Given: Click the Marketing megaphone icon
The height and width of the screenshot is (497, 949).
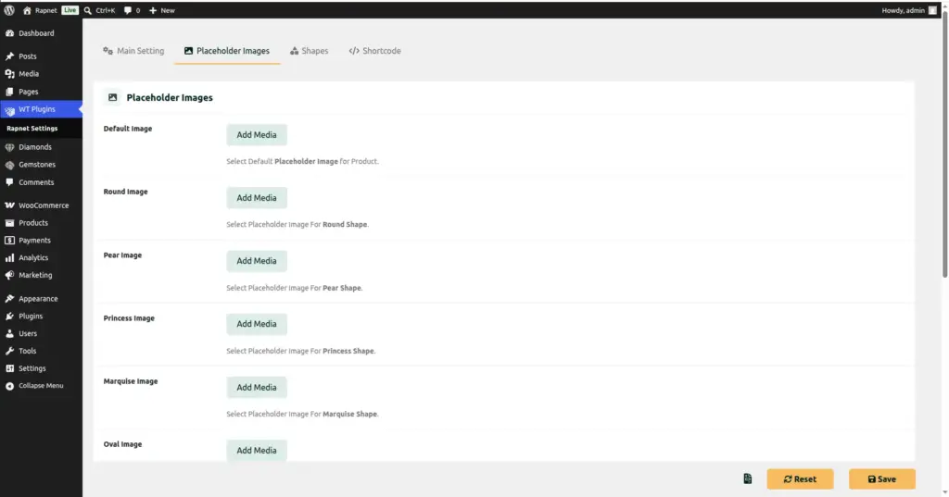Looking at the screenshot, I should pyautogui.click(x=9, y=275).
